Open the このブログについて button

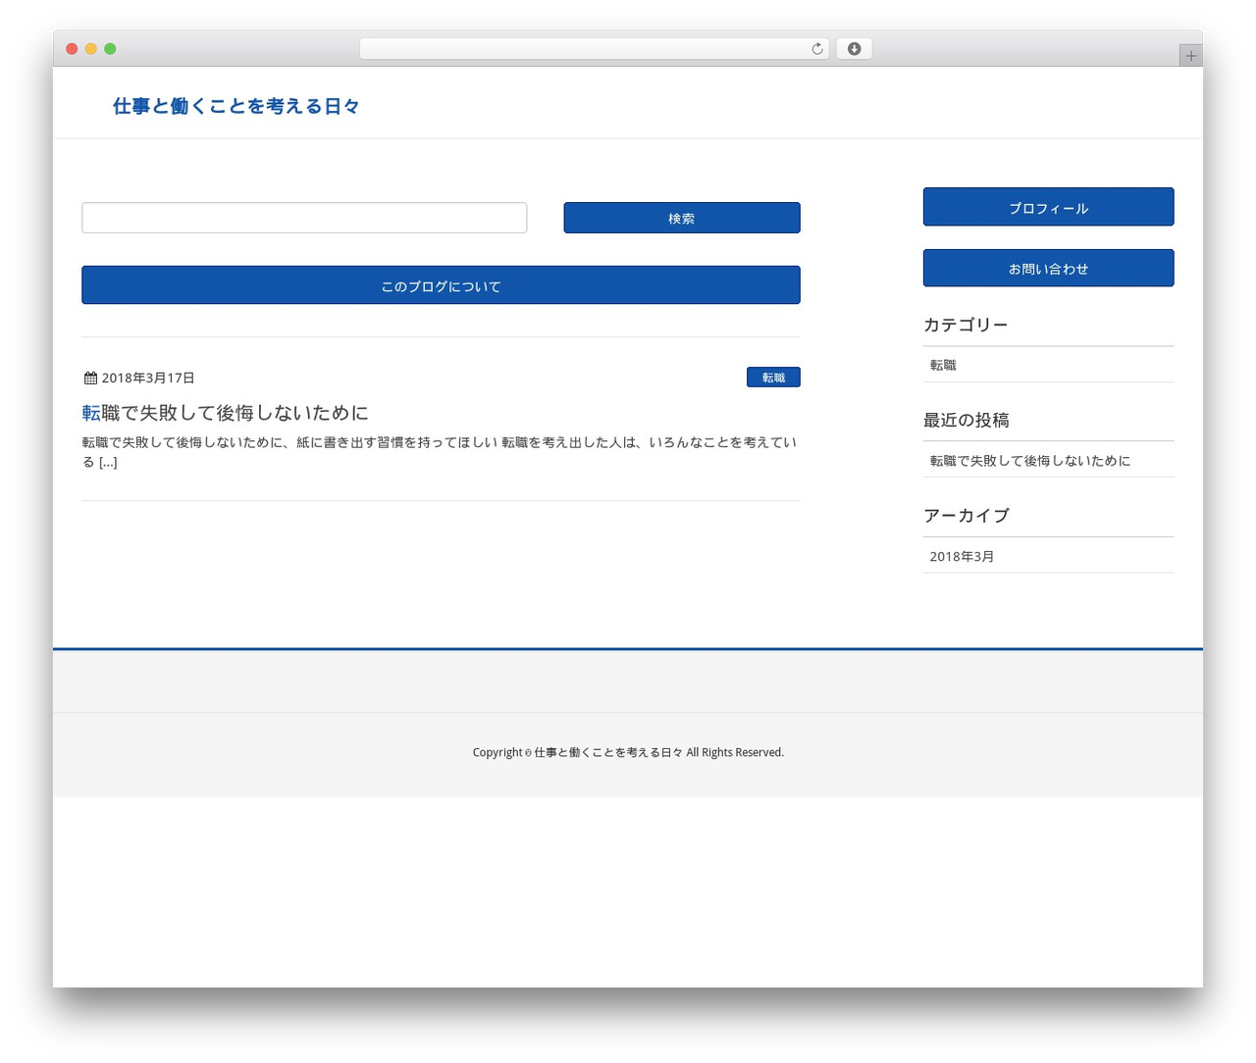click(x=441, y=285)
